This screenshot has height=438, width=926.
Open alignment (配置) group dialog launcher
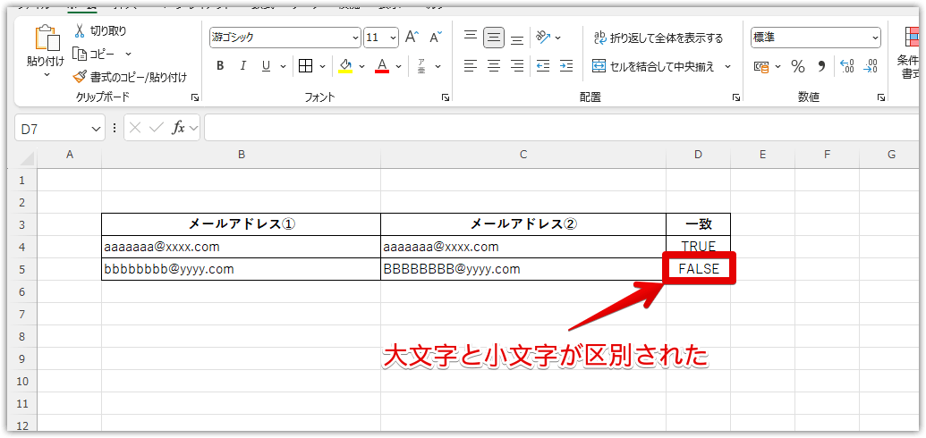pos(735,97)
